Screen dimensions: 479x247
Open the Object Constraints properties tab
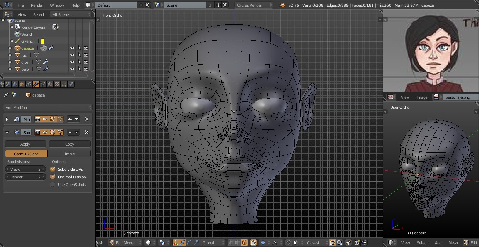click(29, 84)
